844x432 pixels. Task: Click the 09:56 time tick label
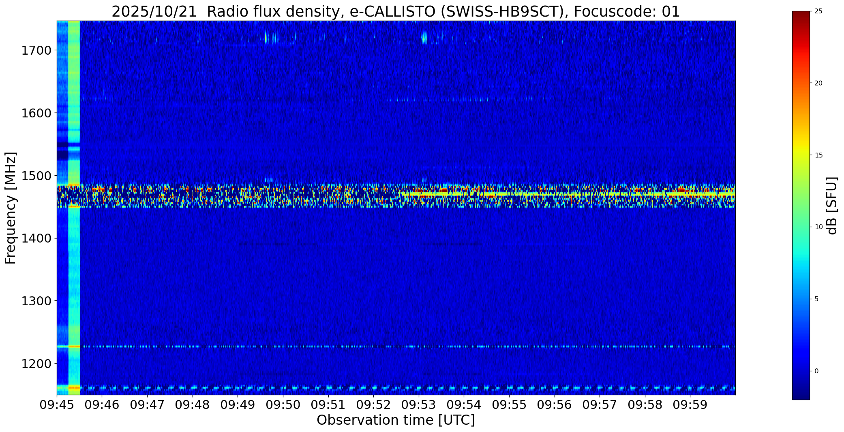tap(555, 404)
